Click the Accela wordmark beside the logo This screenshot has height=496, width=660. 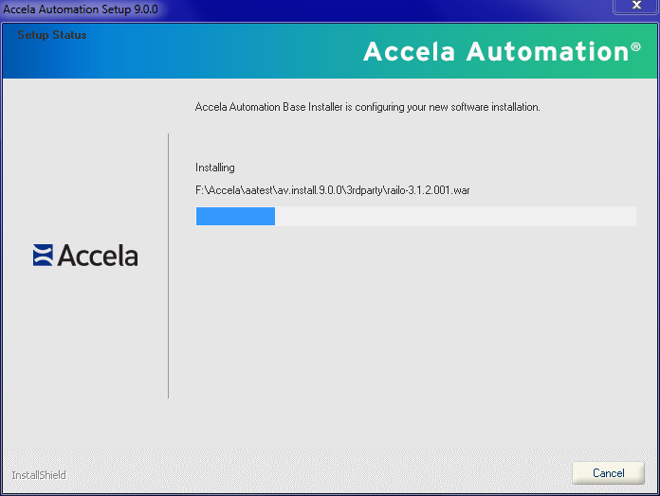(x=98, y=256)
